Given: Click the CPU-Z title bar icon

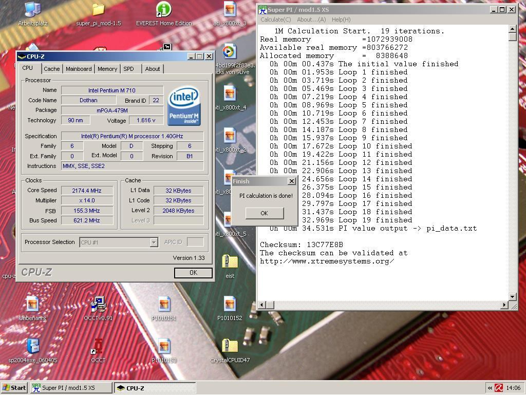Looking at the screenshot, I should 22,57.
